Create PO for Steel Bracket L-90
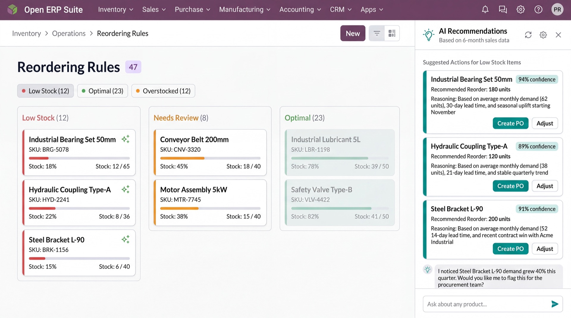This screenshot has height=318, width=571. tap(510, 249)
